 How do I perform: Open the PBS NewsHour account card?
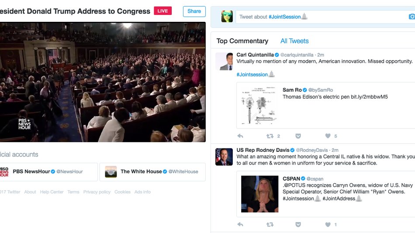[x=48, y=172]
